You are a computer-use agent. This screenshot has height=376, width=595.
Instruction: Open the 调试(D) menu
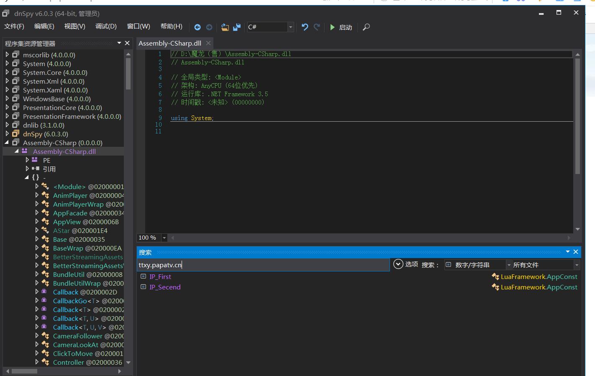106,26
